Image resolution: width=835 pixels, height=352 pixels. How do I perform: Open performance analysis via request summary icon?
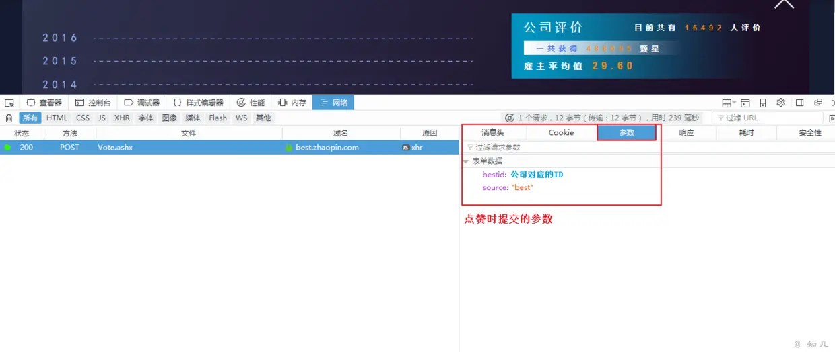510,118
